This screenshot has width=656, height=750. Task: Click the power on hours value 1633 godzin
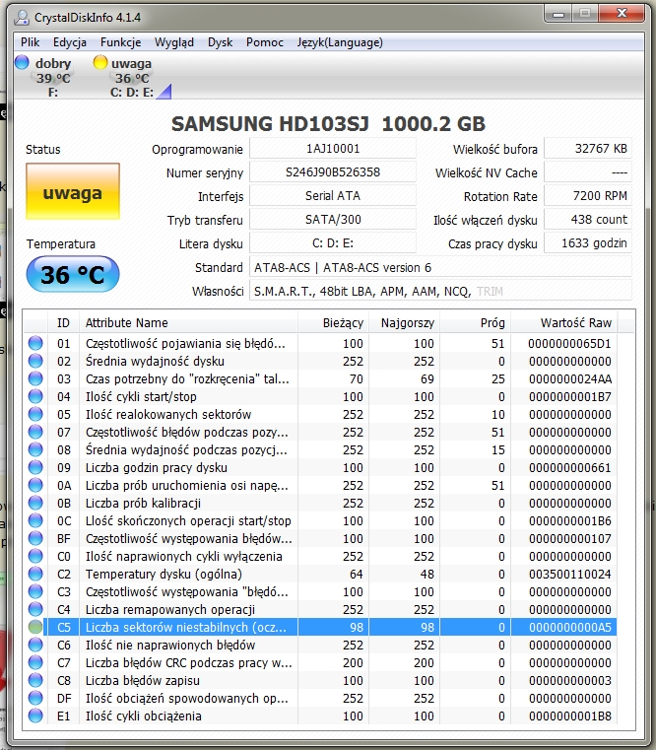coord(588,243)
